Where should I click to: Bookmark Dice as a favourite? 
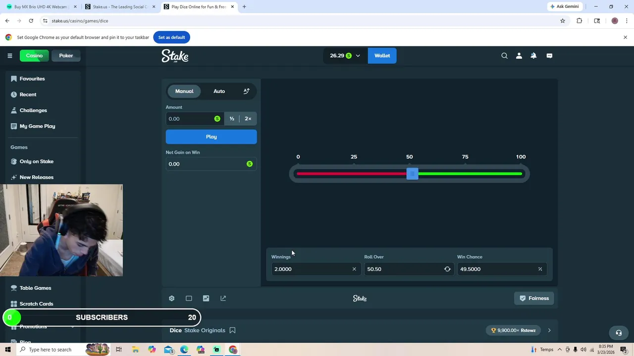[x=232, y=330]
